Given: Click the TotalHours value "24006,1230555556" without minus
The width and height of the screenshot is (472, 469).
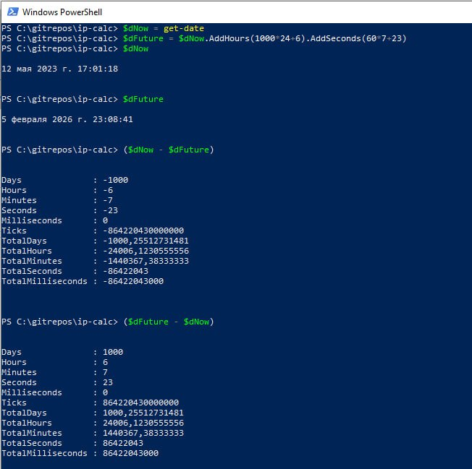Looking at the screenshot, I should pyautogui.click(x=143, y=423).
